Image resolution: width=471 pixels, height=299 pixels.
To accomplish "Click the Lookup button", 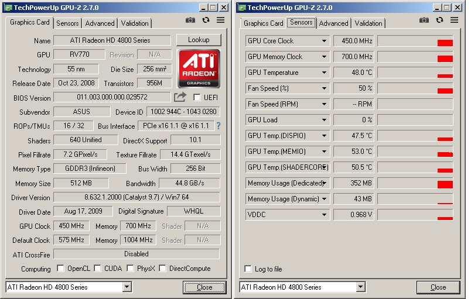I will click(x=199, y=40).
